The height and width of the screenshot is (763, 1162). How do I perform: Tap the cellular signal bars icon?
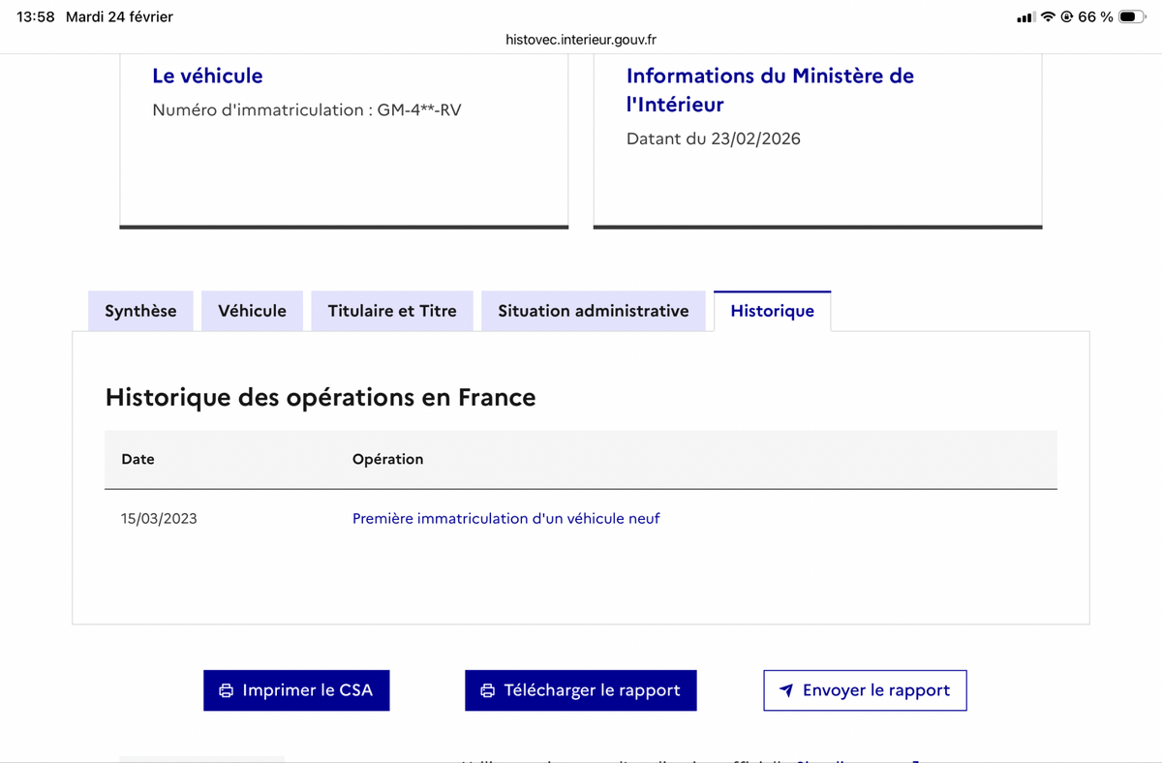click(x=1026, y=17)
